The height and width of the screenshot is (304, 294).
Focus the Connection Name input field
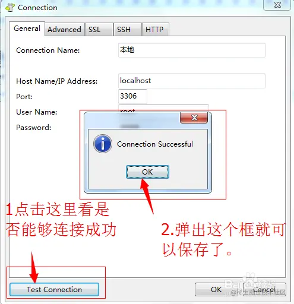coord(192,50)
